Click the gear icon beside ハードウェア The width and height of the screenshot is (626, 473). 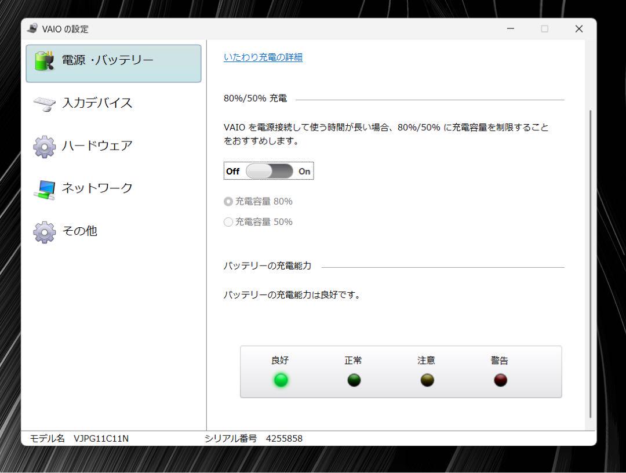[x=44, y=147]
